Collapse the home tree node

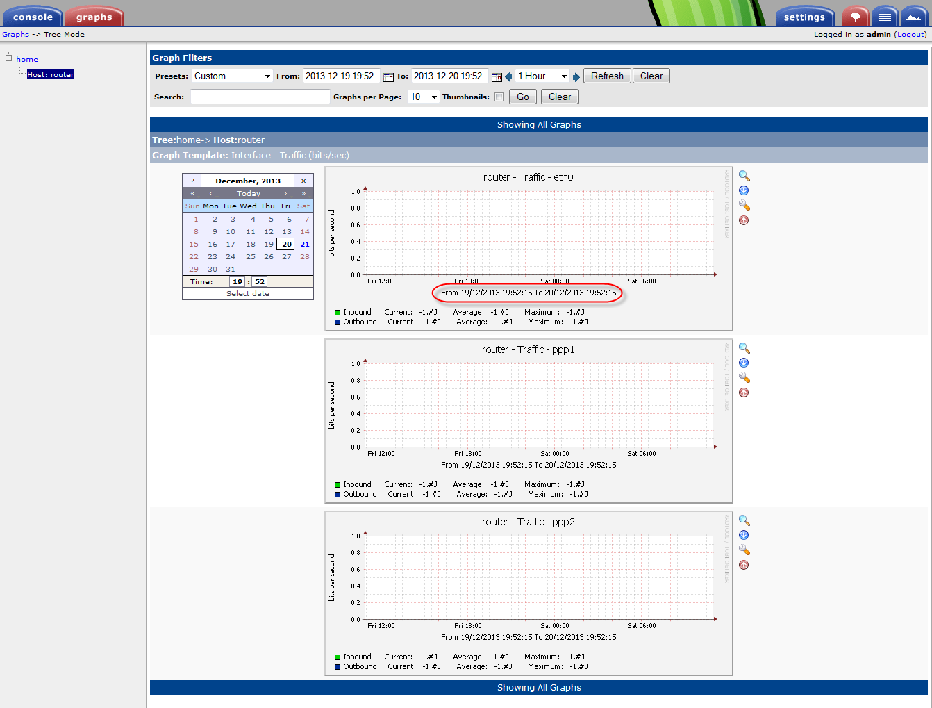coord(9,58)
